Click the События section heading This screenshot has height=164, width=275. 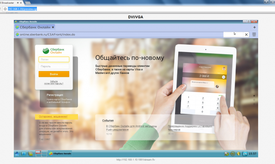pyautogui.click(x=108, y=121)
